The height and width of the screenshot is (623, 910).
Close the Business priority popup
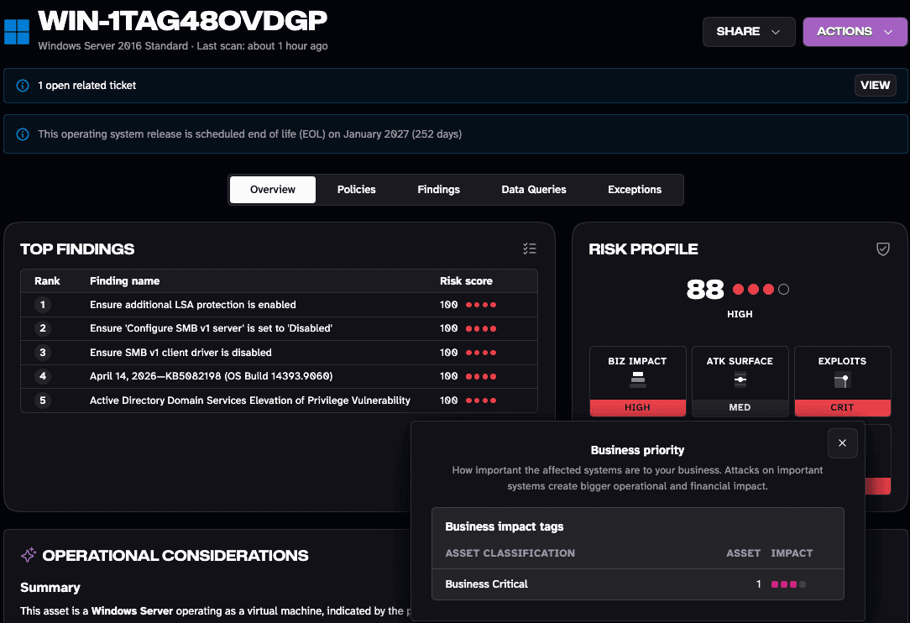click(842, 443)
